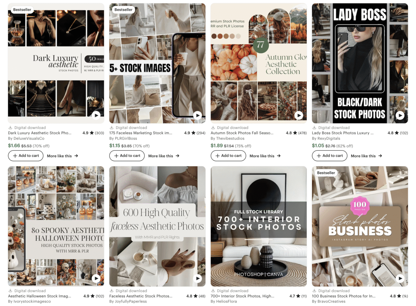Open Dark Luxury Aesthetic Stock Photos thumbnail
Screen dimensions: 416x306
click(x=56, y=63)
